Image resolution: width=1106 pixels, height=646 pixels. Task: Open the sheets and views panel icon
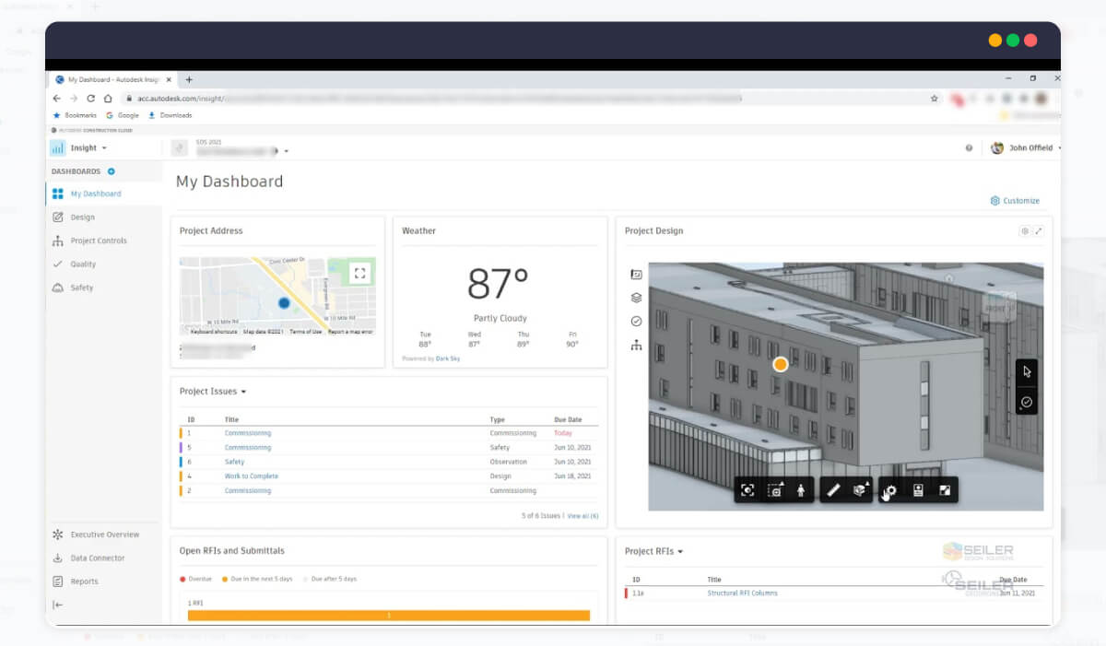click(x=637, y=273)
